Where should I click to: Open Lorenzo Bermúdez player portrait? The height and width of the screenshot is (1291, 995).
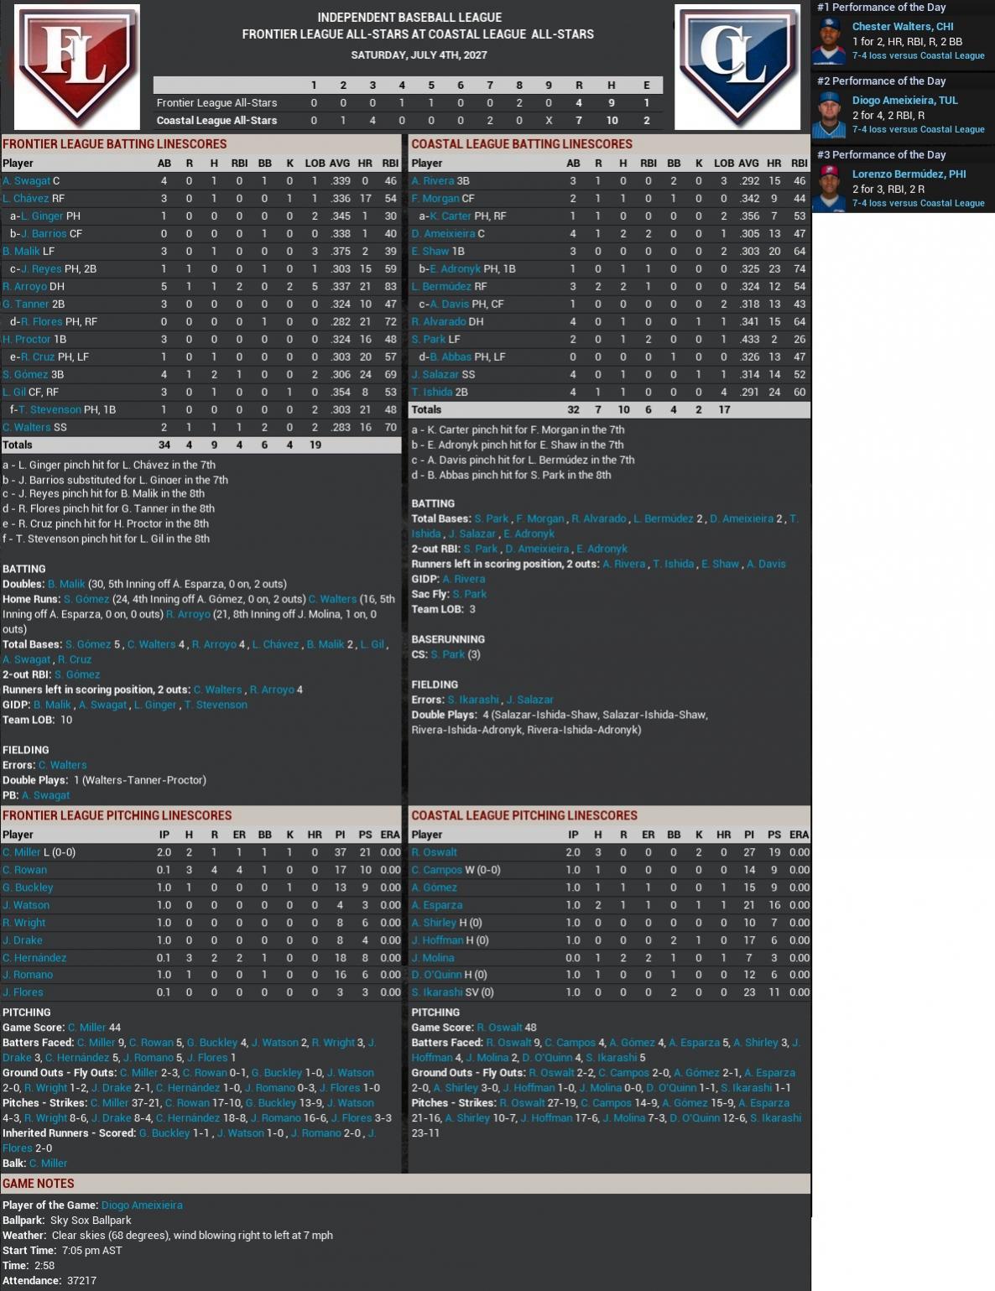829,189
